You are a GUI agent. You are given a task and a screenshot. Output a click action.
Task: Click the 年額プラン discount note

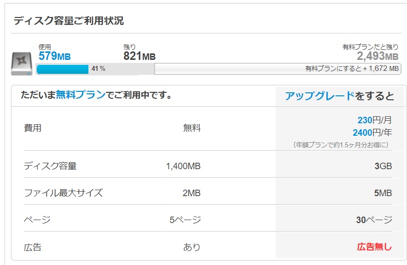coord(341,145)
